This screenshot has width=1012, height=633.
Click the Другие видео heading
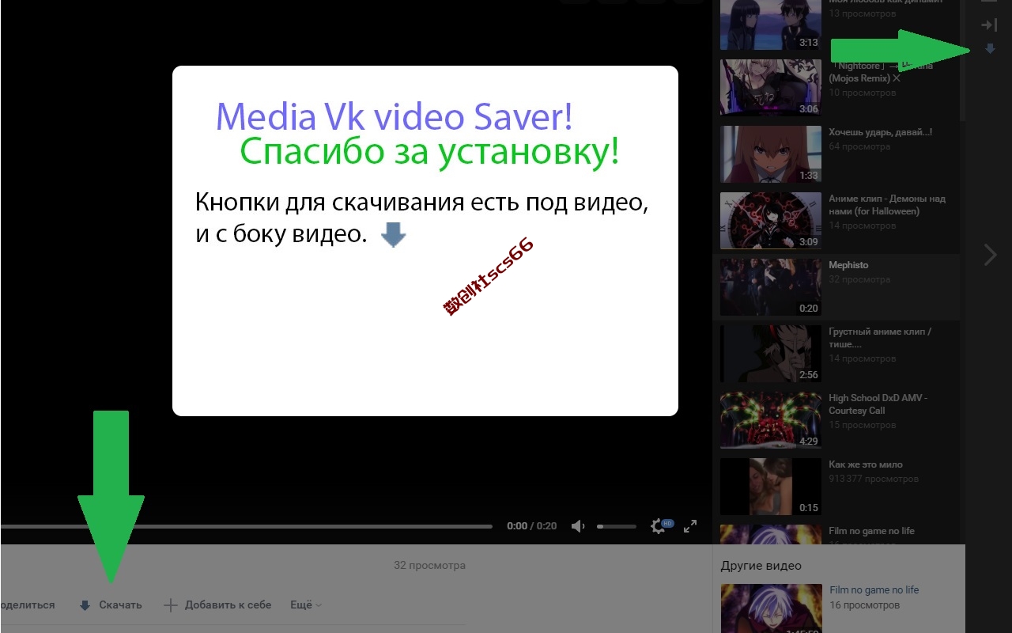[761, 566]
